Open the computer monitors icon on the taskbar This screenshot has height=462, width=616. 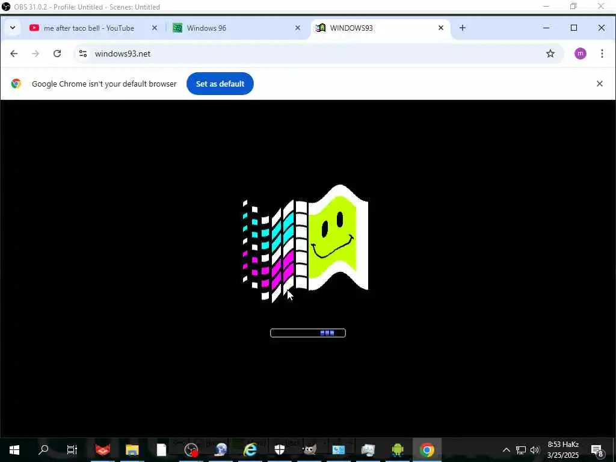coord(368,450)
